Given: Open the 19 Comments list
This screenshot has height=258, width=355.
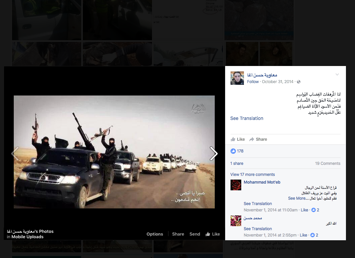Looking at the screenshot, I should pyautogui.click(x=327, y=163).
